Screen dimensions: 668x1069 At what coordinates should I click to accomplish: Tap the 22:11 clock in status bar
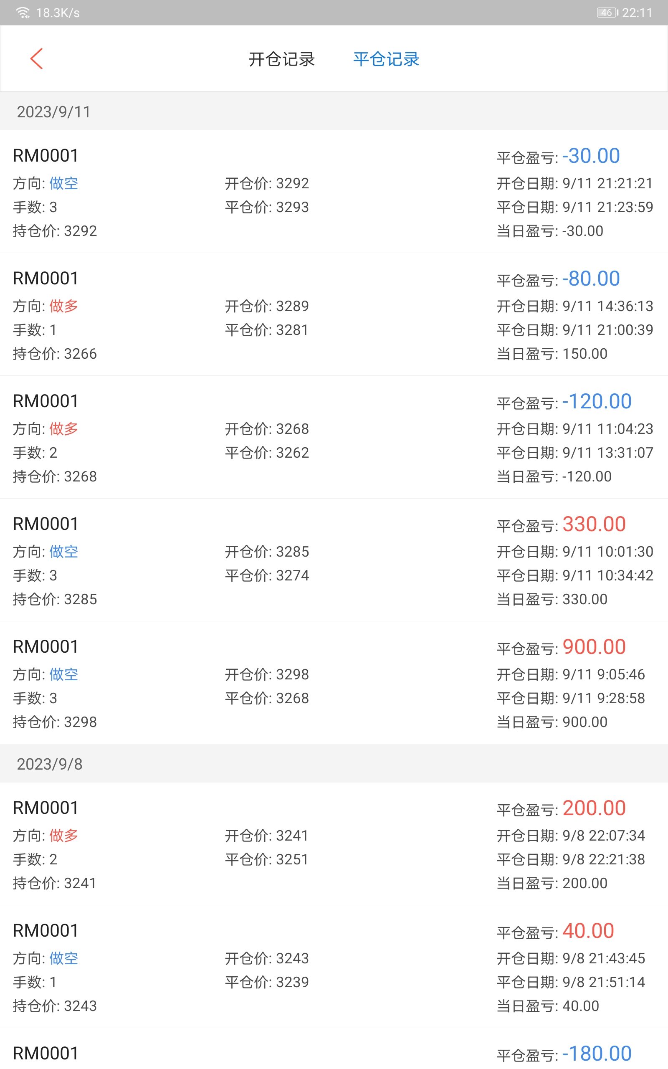(637, 13)
